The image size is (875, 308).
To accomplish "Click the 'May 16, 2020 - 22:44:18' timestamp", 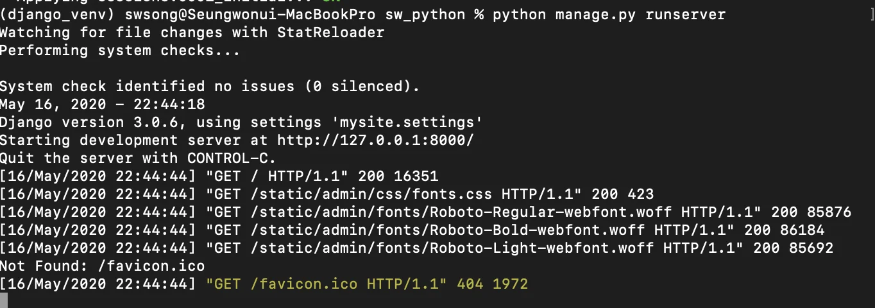I will 103,104.
